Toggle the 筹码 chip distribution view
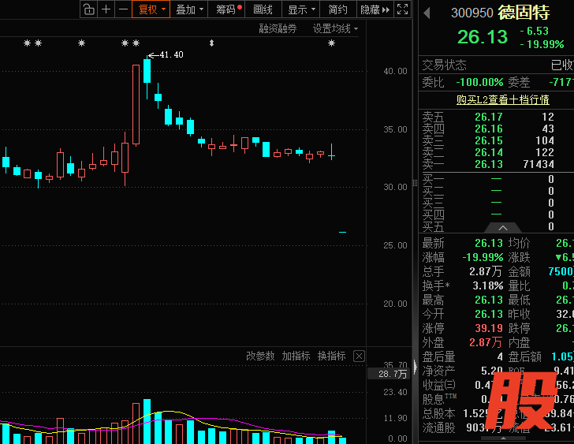 pyautogui.click(x=228, y=9)
